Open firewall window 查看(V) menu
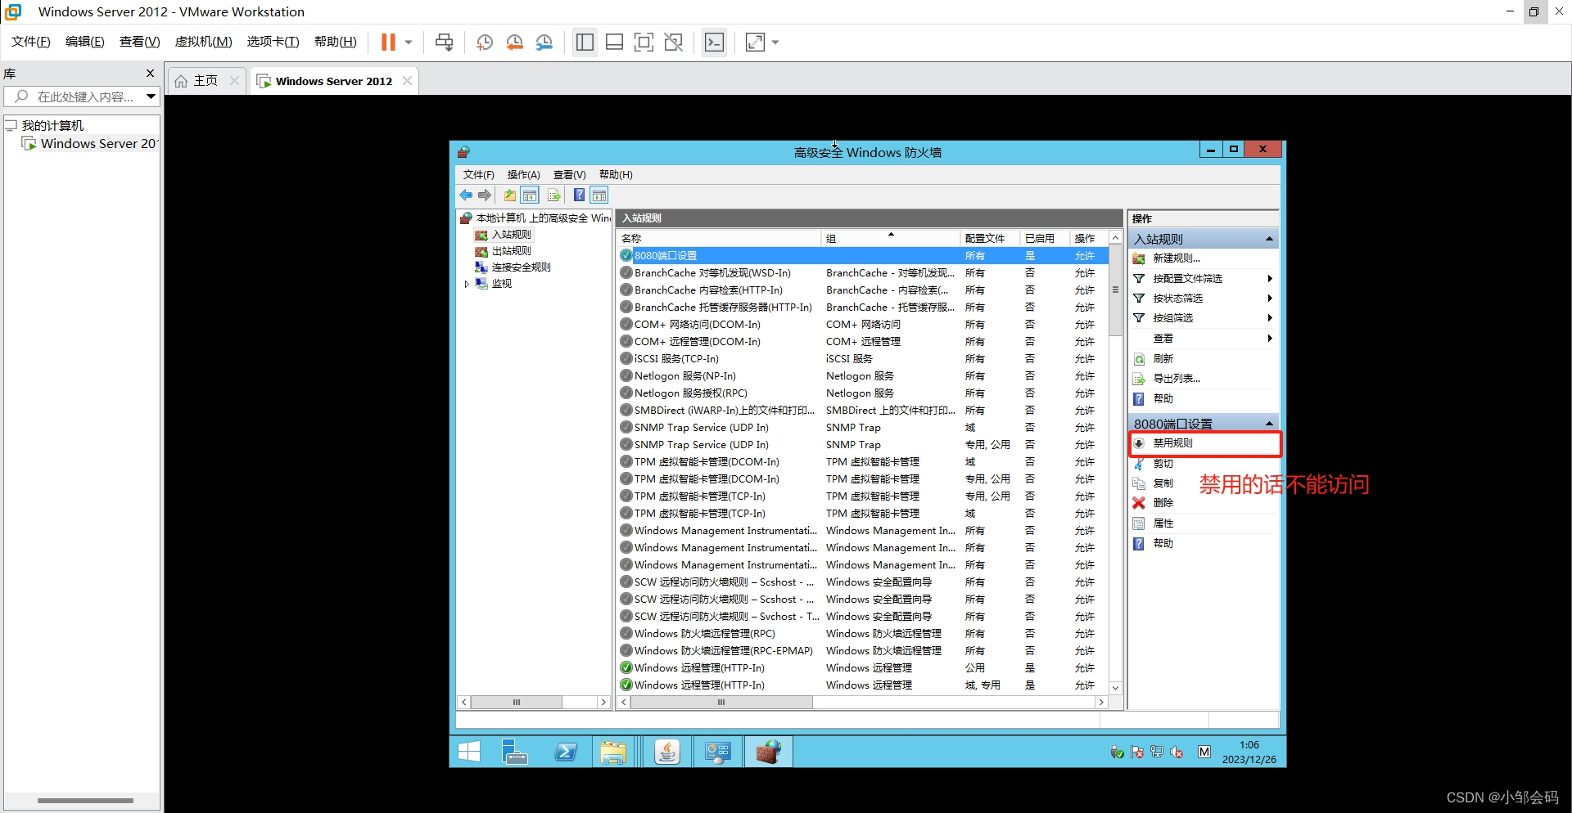 pos(569,174)
